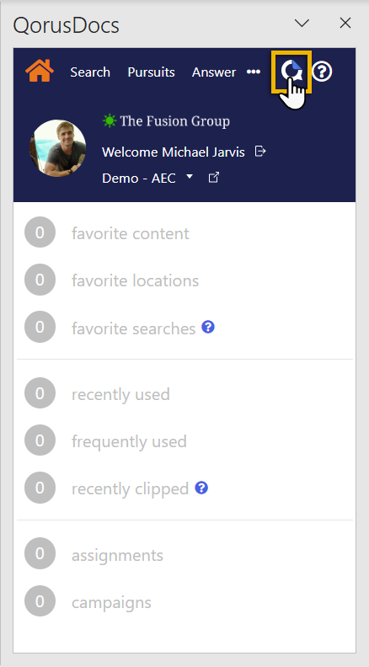
Task: Switch to the Search tab
Action: [90, 72]
